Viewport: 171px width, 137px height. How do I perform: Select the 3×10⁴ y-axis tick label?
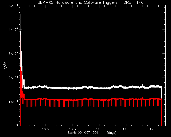coord(13,54)
